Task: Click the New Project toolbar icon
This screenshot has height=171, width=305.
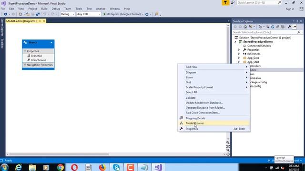Action: coord(20,14)
